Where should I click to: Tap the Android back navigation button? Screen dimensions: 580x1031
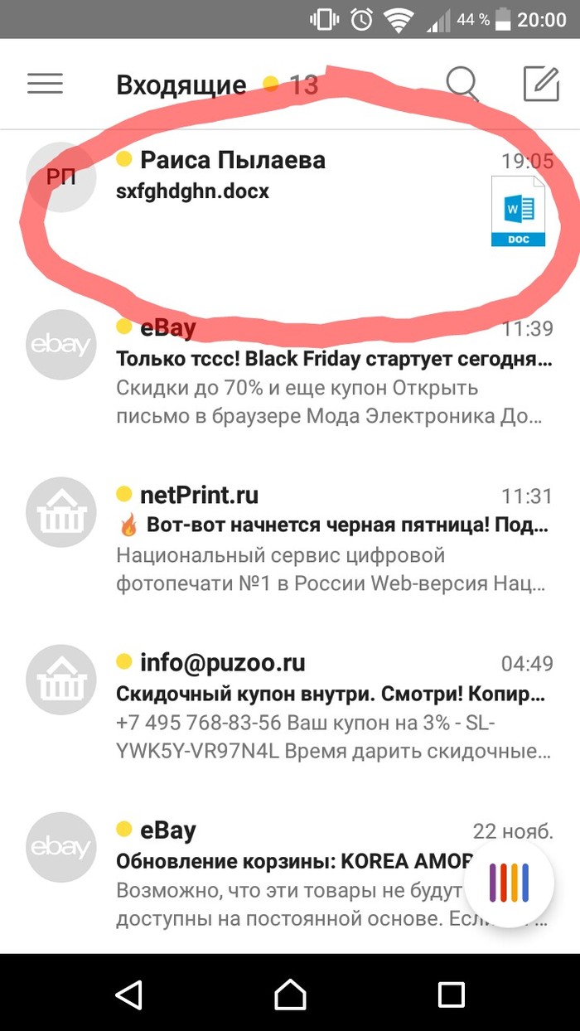click(128, 995)
